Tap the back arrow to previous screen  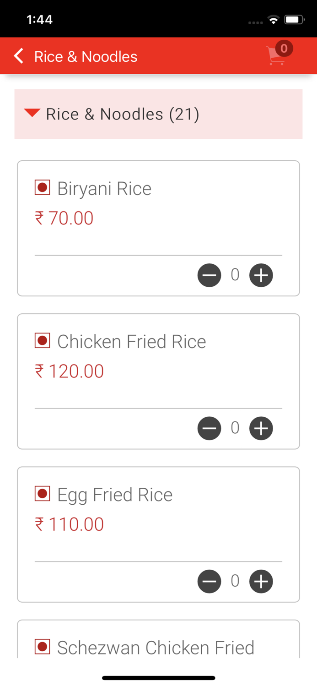coord(18,56)
